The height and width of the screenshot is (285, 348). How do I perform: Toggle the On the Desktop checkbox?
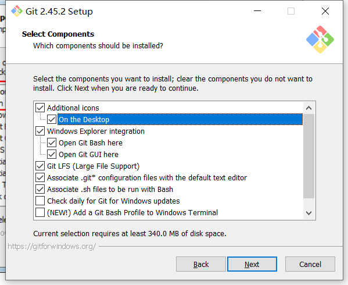(x=52, y=119)
